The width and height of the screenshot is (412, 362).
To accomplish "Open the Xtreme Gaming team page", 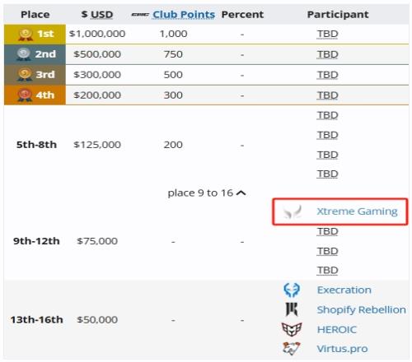I will point(357,211).
